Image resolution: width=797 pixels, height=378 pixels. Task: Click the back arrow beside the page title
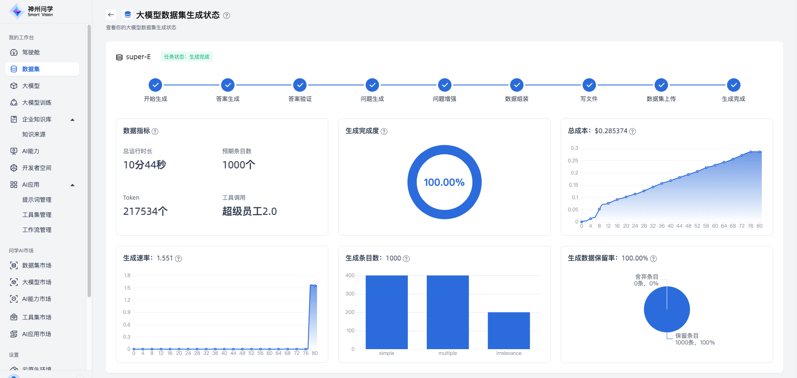tap(111, 15)
